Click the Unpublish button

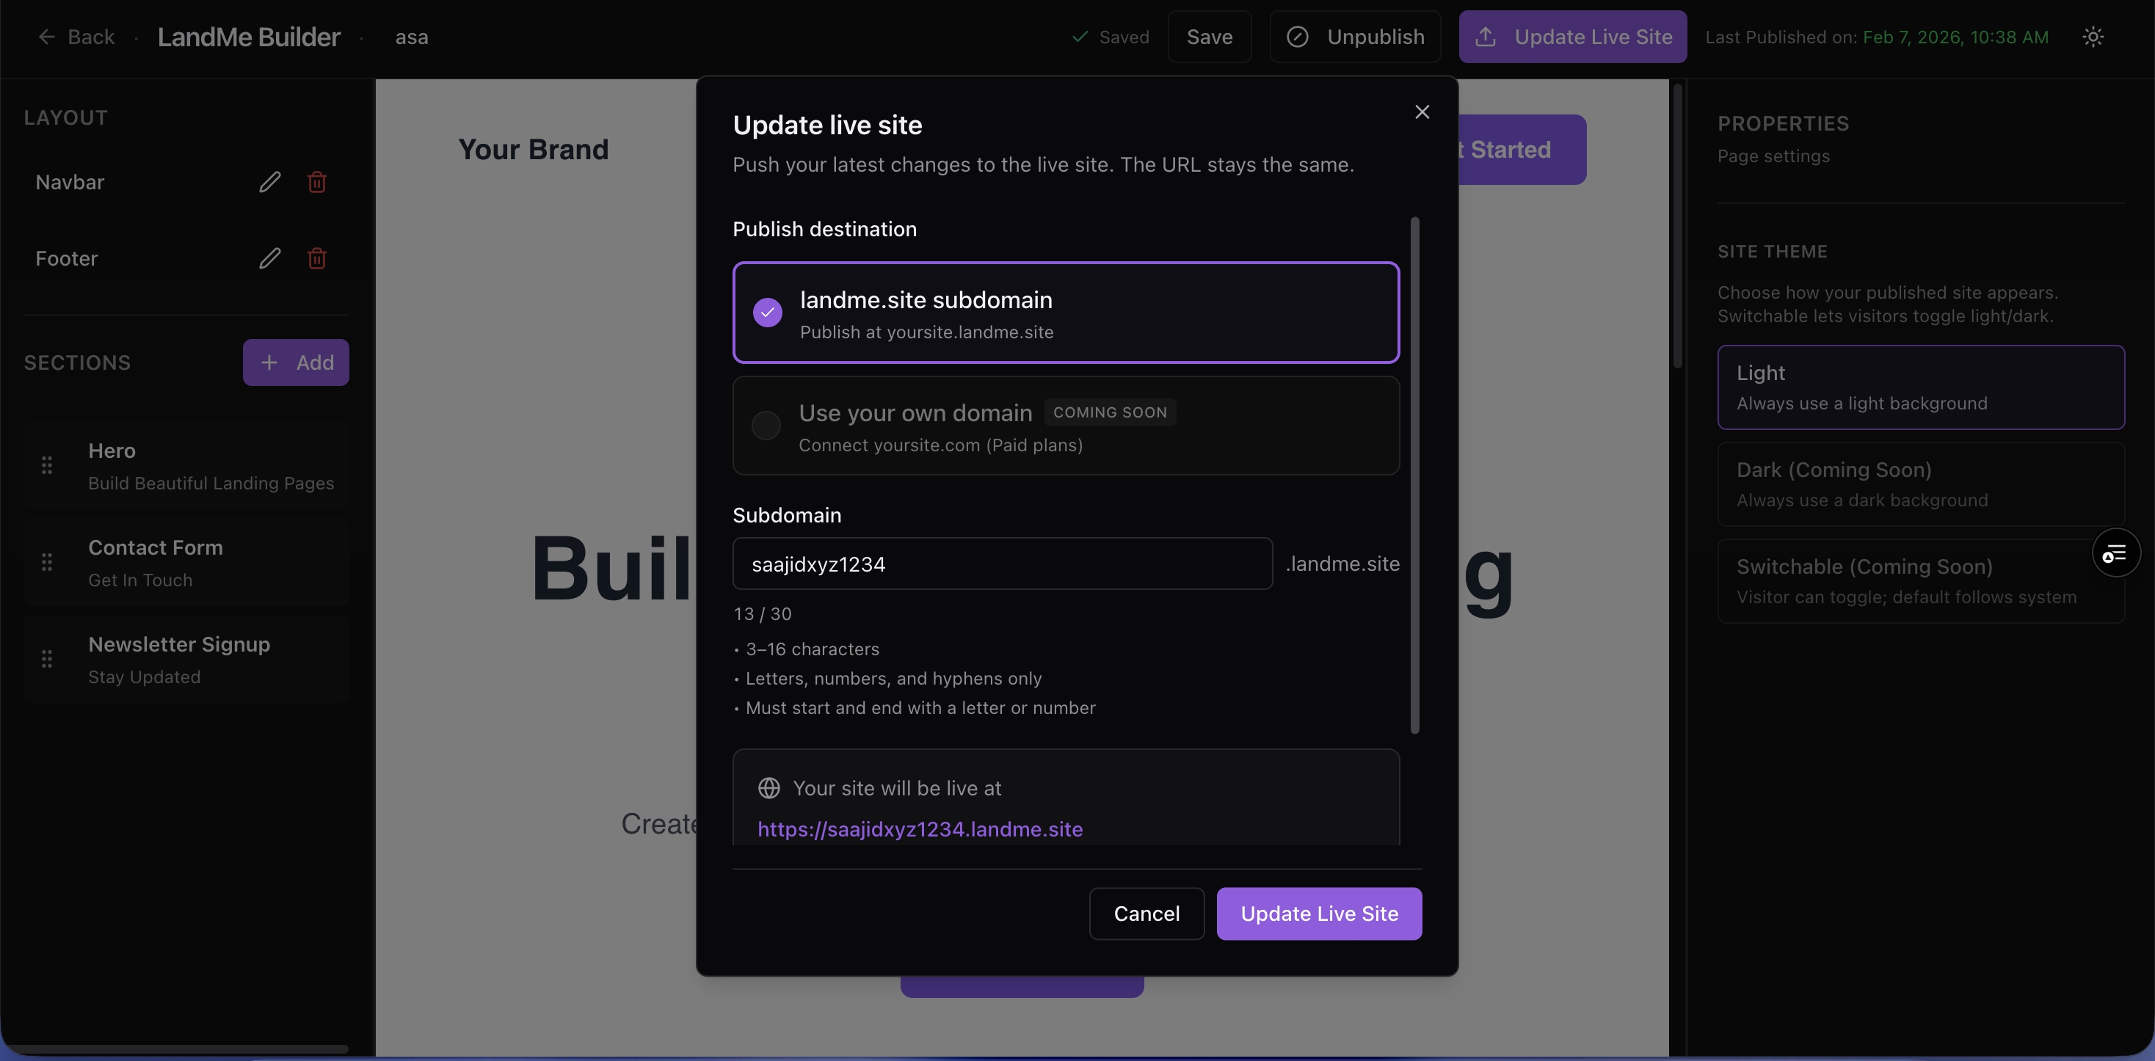point(1355,37)
